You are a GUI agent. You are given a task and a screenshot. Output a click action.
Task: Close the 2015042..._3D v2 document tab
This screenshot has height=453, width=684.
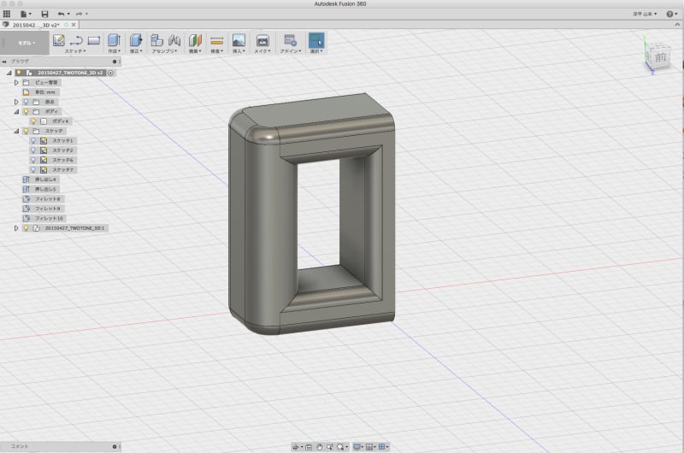click(x=74, y=25)
